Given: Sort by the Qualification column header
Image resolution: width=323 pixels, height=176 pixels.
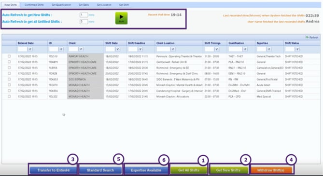Looking at the screenshot, I should pyautogui.click(x=236, y=43).
